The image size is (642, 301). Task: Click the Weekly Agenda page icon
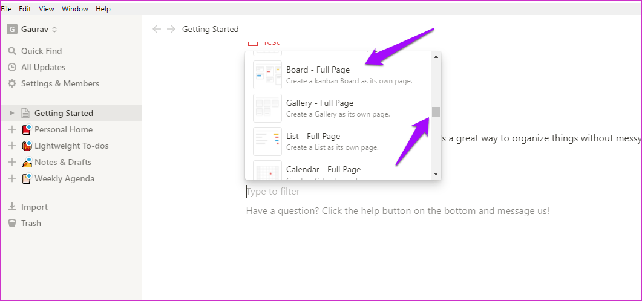pyautogui.click(x=27, y=179)
